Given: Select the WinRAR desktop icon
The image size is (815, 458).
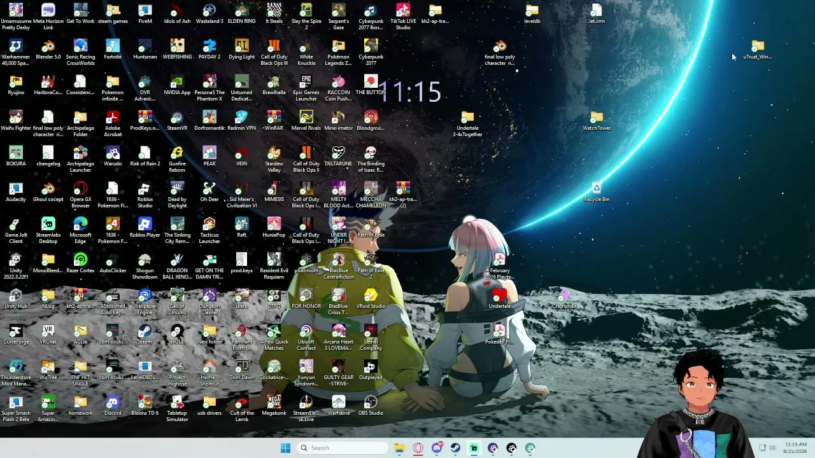Looking at the screenshot, I should 274,121.
